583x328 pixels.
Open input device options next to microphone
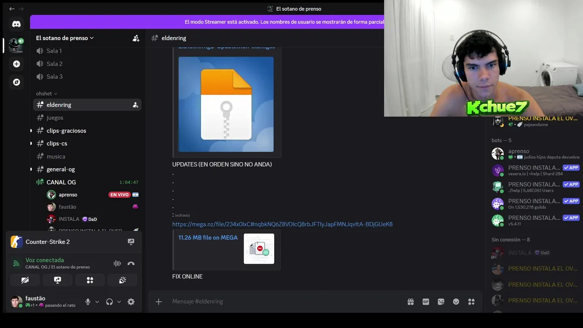pos(97,302)
